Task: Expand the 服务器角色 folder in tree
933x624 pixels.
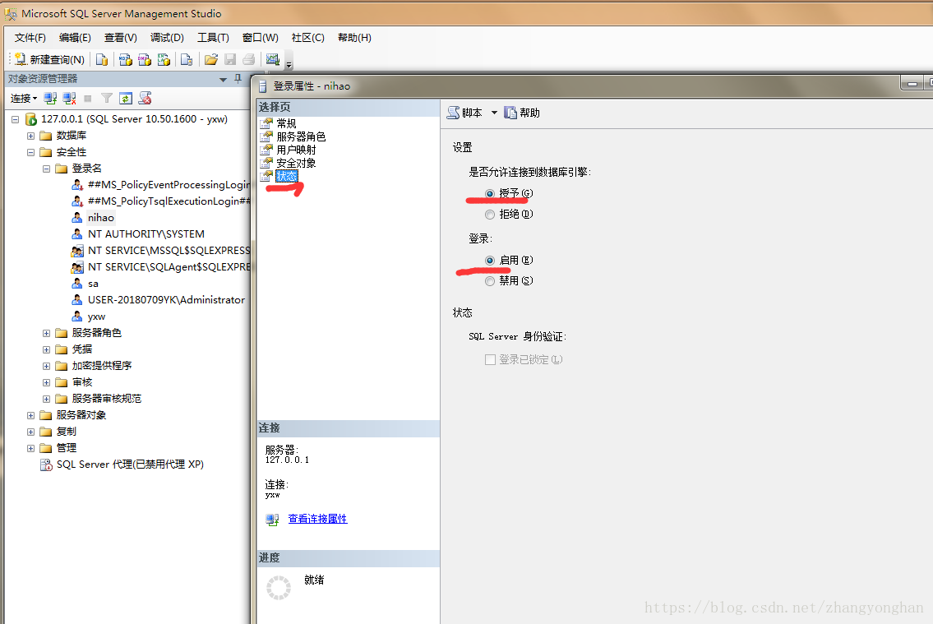Action: click(46, 333)
